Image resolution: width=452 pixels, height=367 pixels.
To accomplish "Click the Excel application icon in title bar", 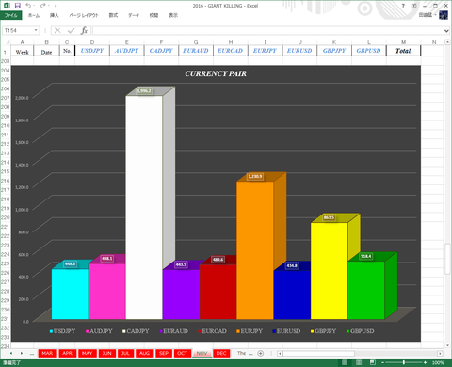I will coord(7,6).
